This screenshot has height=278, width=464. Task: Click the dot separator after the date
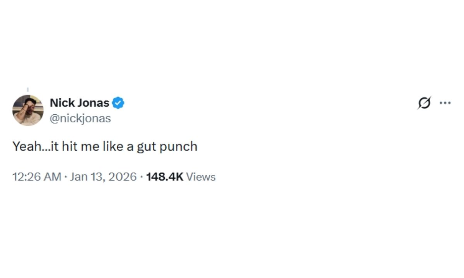pyautogui.click(x=141, y=176)
